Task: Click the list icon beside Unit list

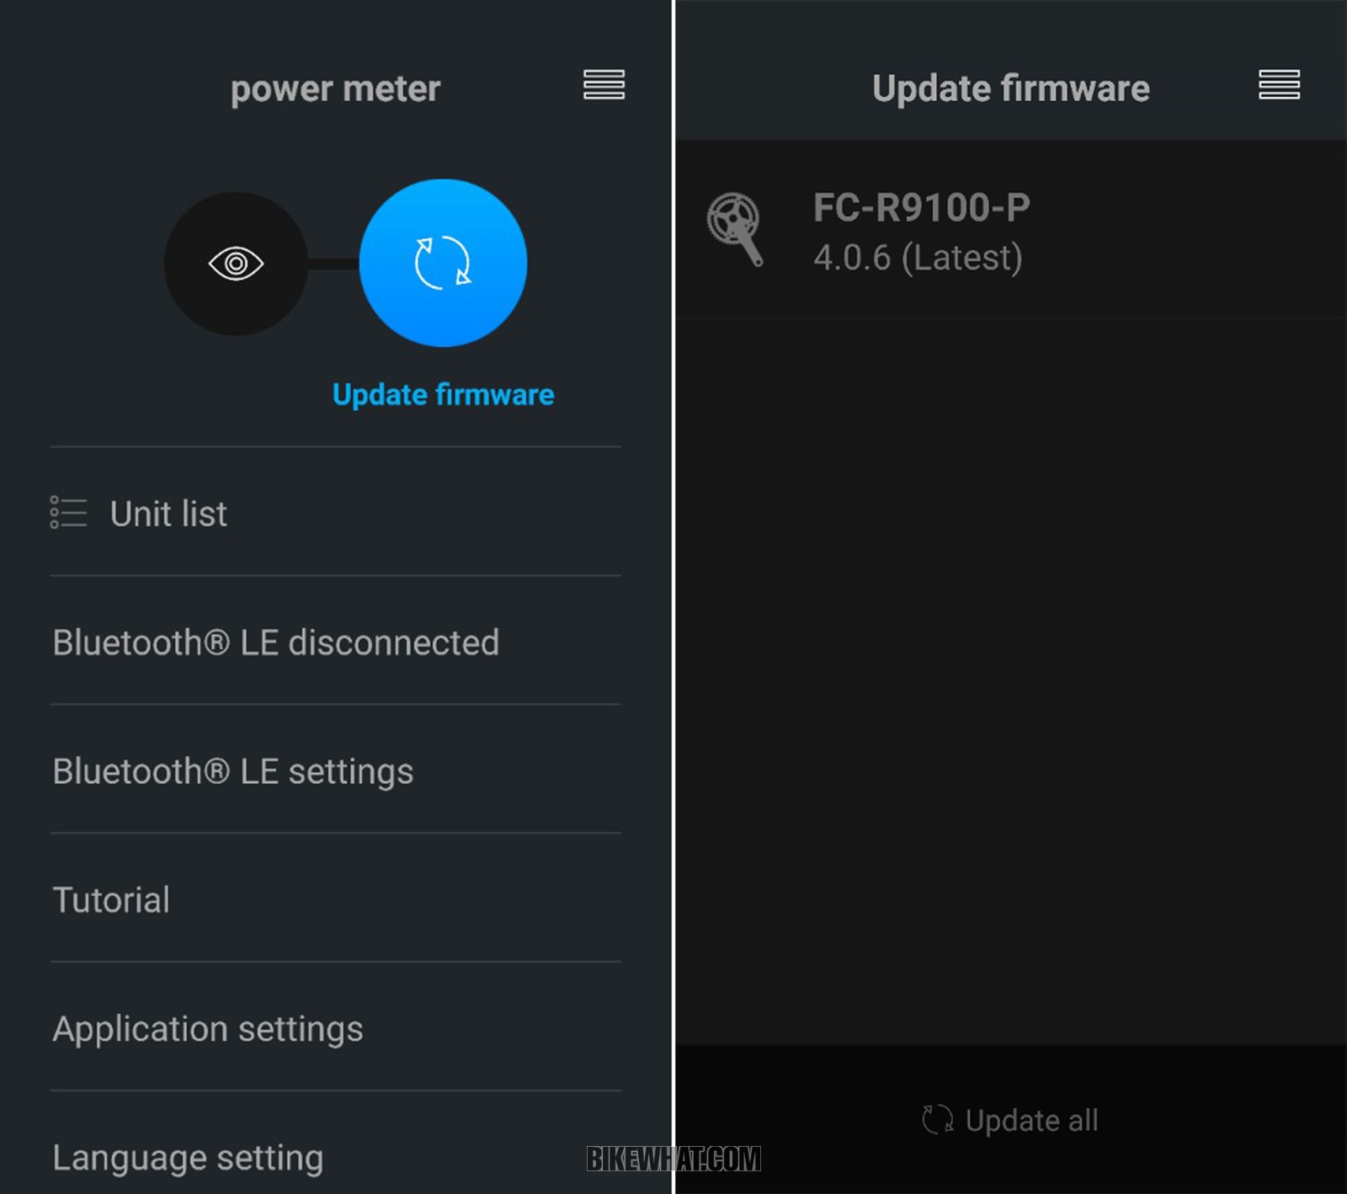Action: click(x=68, y=512)
